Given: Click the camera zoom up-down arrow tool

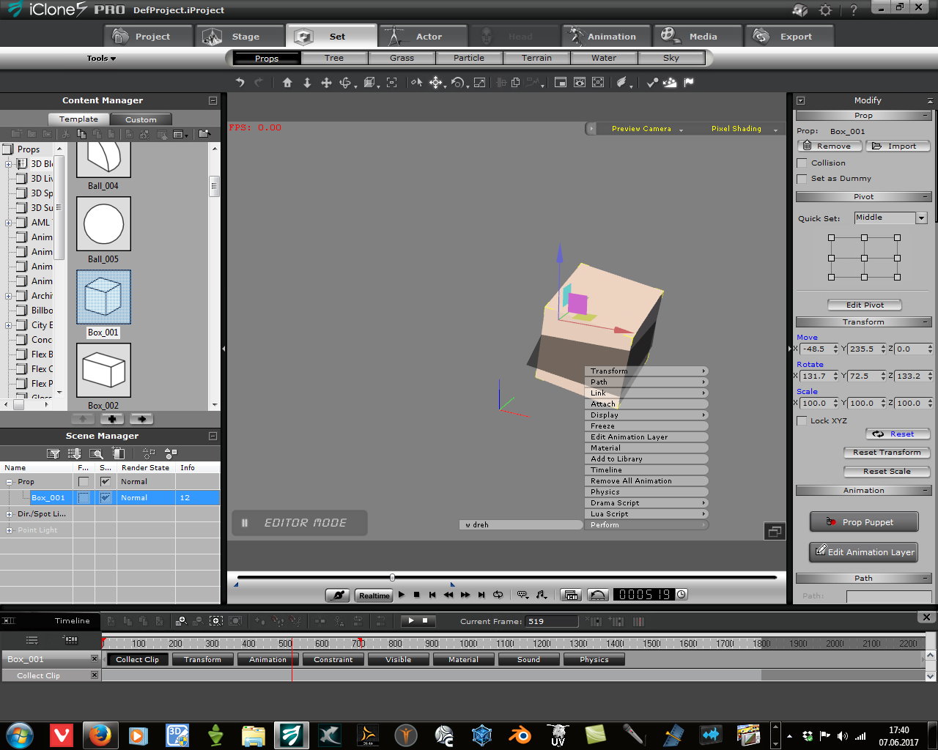Looking at the screenshot, I should tap(307, 83).
